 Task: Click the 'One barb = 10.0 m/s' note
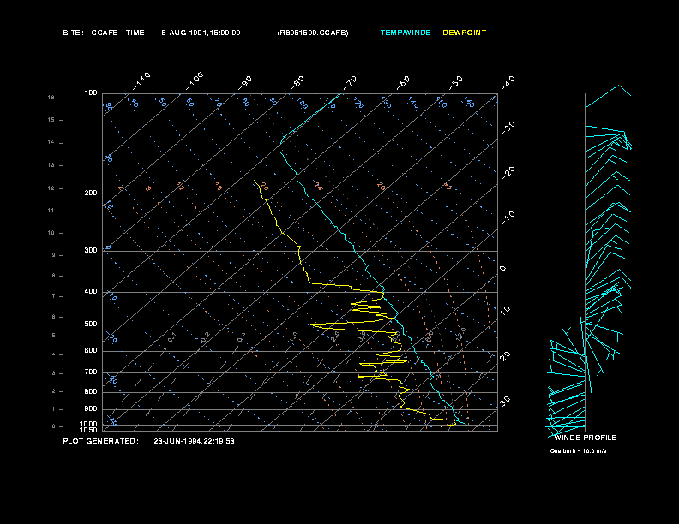pyautogui.click(x=578, y=451)
